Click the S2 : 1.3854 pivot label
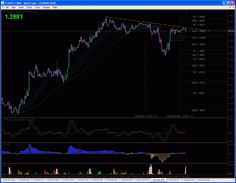Screen dimensions: 236x183 pyautogui.click(x=199, y=59)
